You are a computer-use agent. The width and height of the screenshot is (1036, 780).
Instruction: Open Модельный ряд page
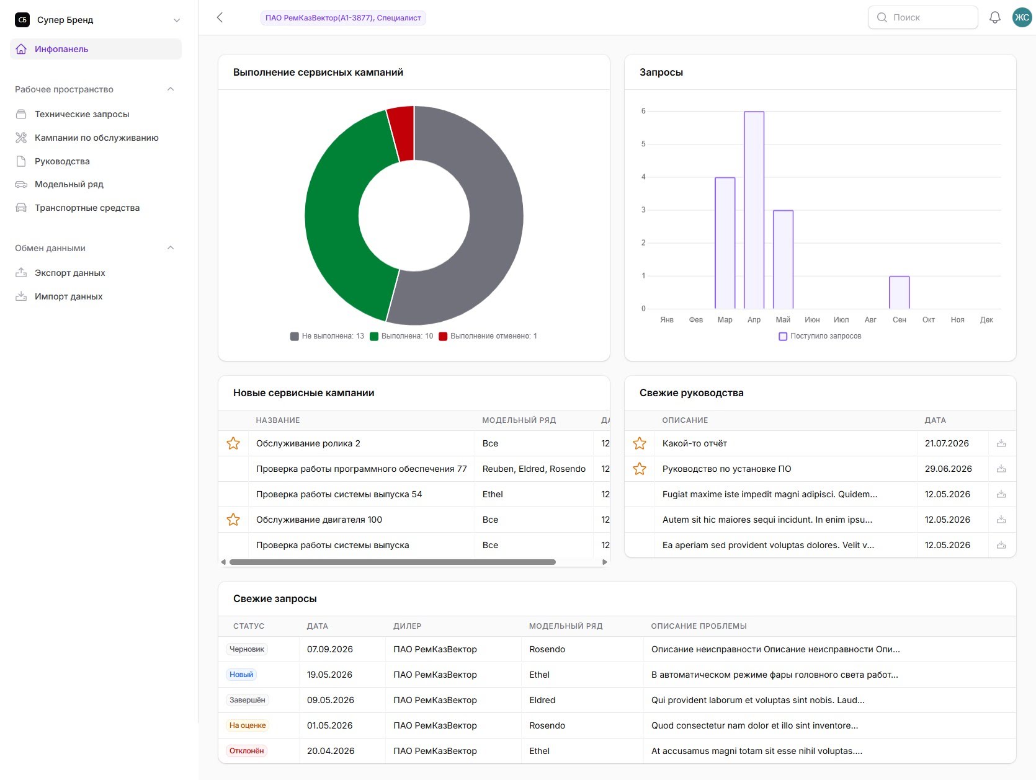pyautogui.click(x=96, y=184)
